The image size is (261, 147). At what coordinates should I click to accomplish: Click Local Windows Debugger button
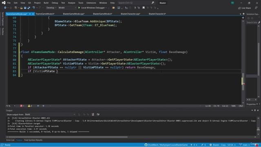click(93, 8)
